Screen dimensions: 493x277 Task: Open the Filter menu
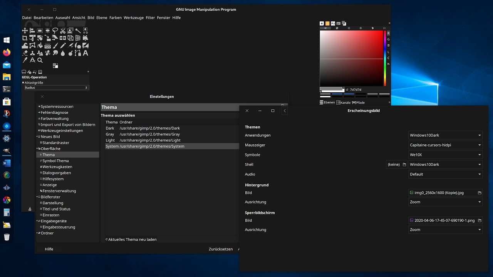pos(150,18)
